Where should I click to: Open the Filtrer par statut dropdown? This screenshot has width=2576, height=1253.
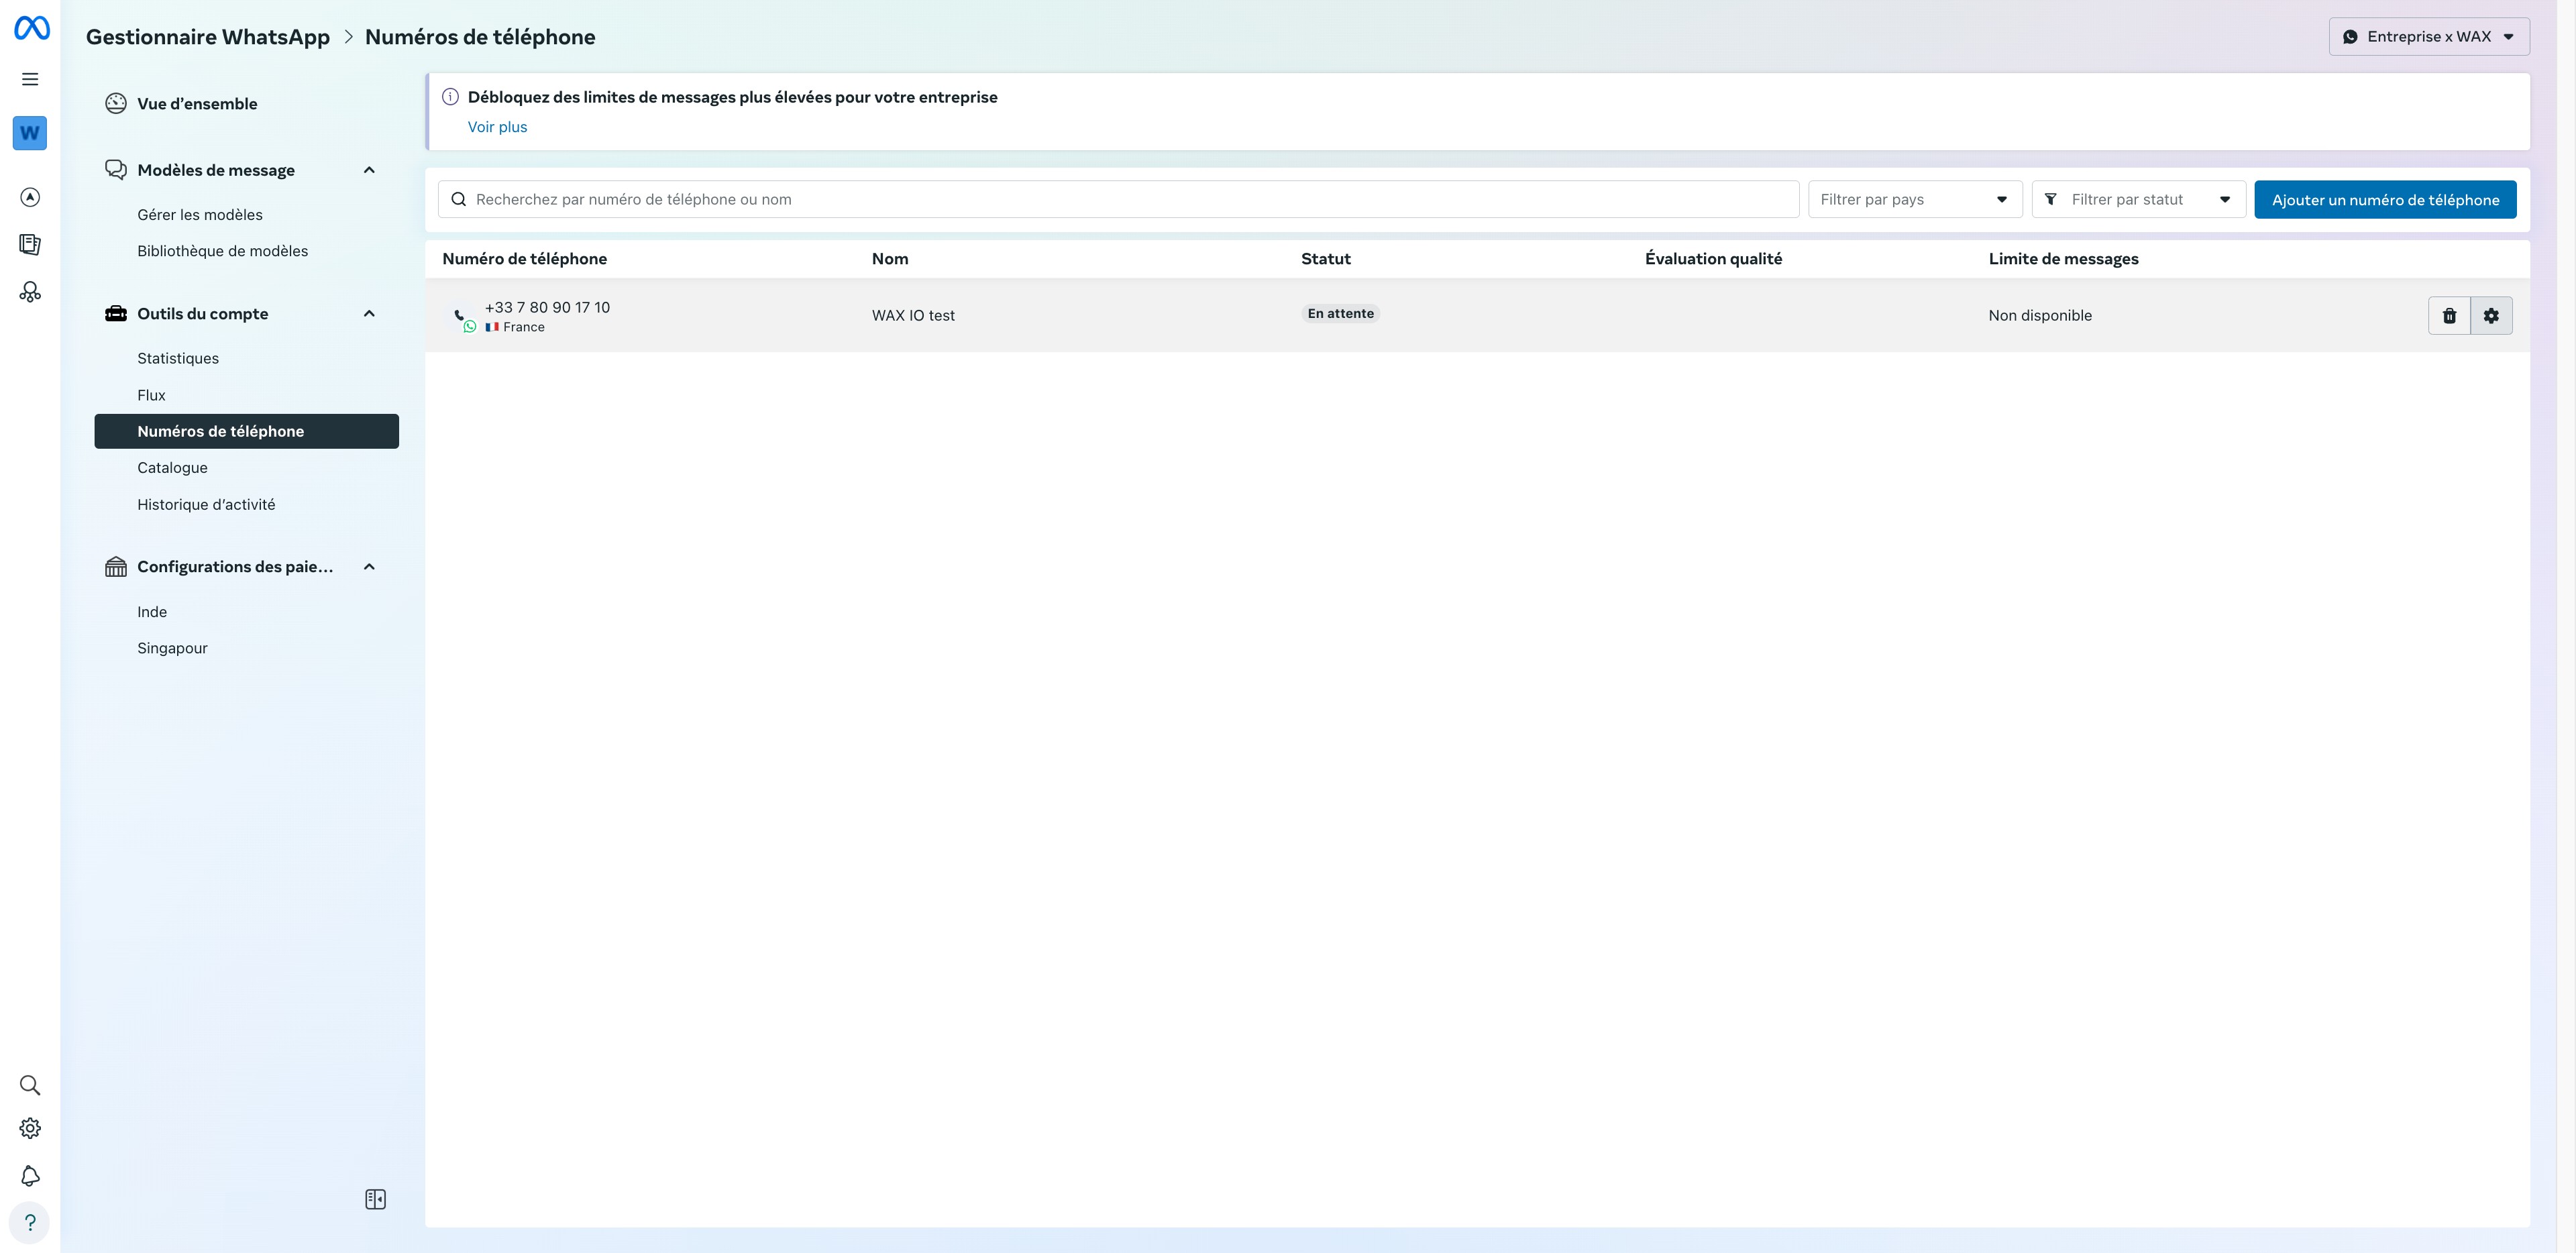pos(2138,200)
